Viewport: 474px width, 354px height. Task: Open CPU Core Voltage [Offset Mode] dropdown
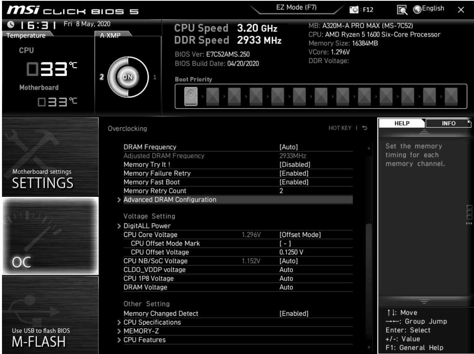[238, 235]
